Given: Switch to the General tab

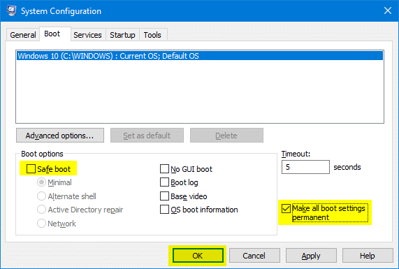Looking at the screenshot, I should (x=22, y=35).
